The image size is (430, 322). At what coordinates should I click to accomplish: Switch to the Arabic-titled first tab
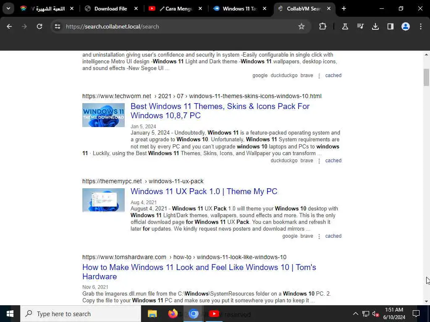(x=47, y=8)
